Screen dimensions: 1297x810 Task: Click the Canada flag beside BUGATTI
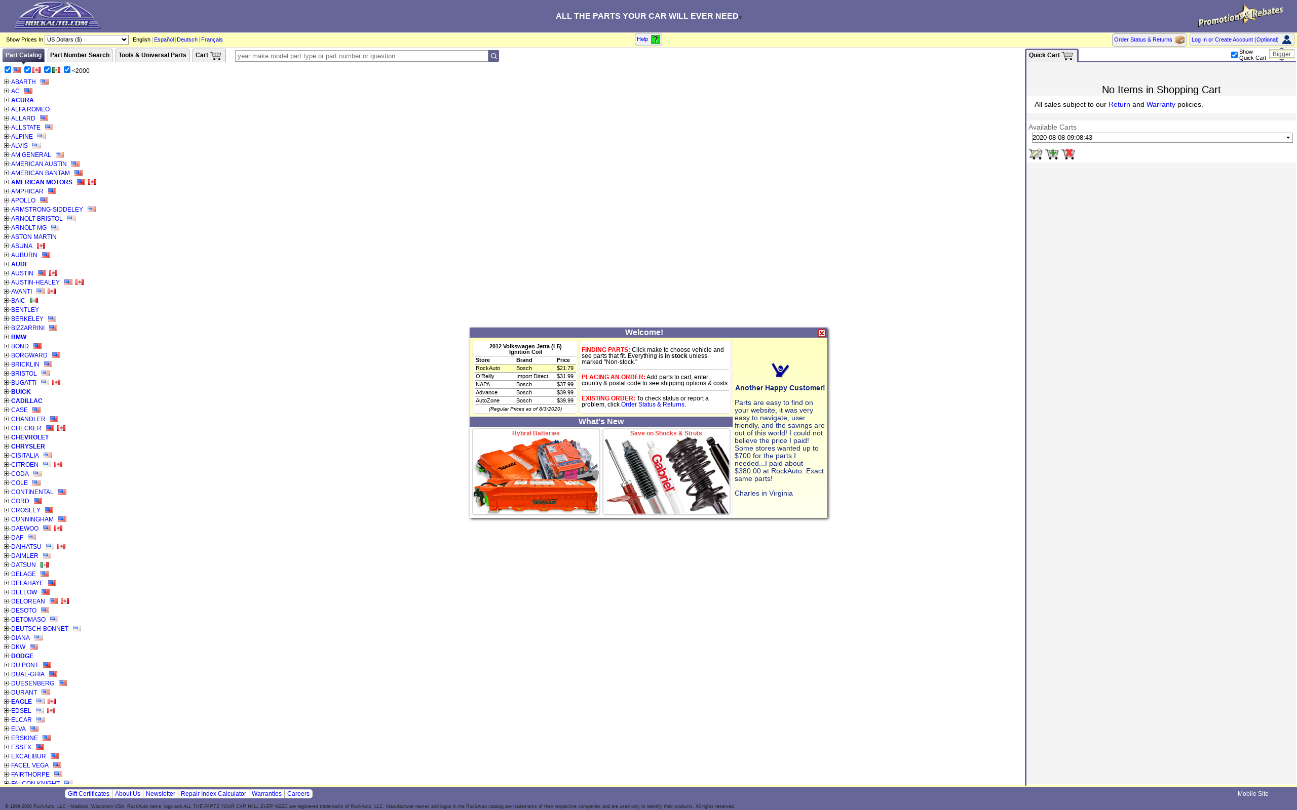click(56, 383)
